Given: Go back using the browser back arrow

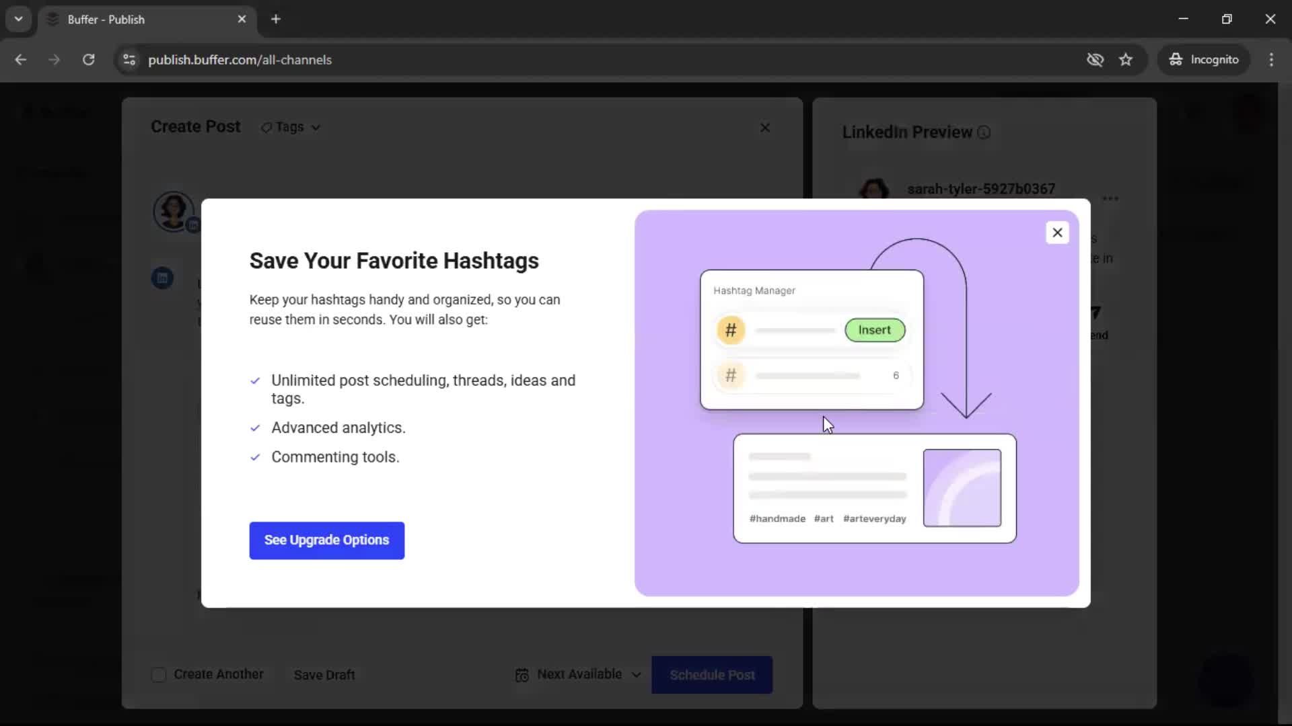Looking at the screenshot, I should pyautogui.click(x=21, y=60).
